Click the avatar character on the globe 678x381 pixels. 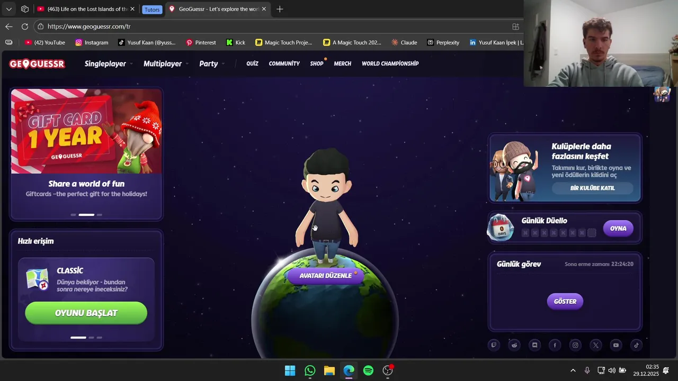click(x=327, y=205)
